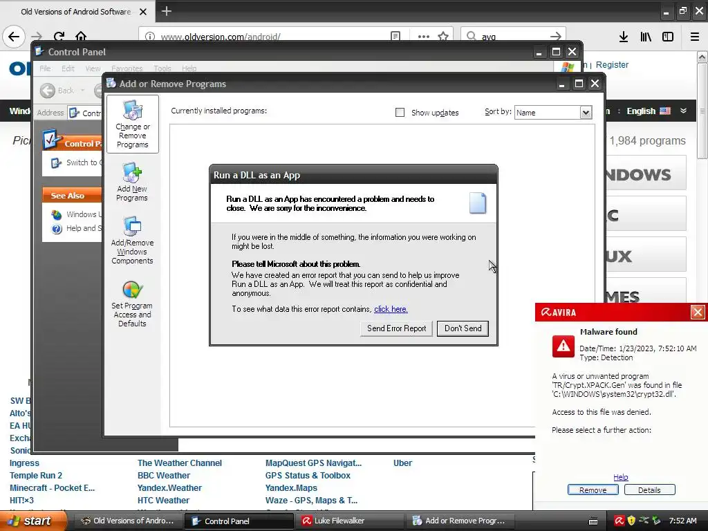Click Details button in Avira alert
This screenshot has height=531, width=708.
point(649,490)
